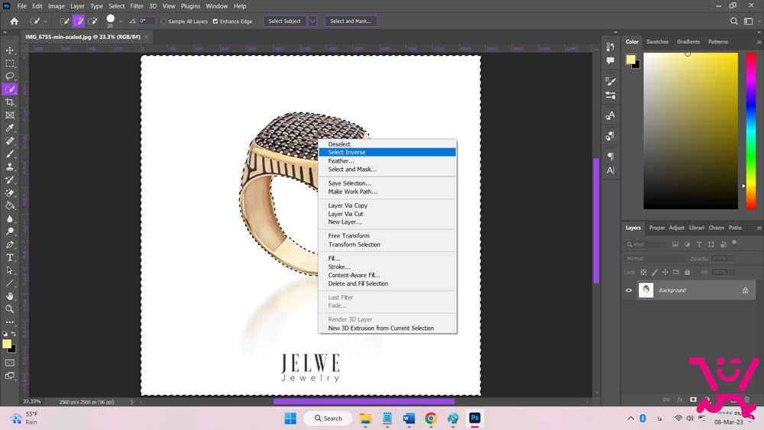Image resolution: width=764 pixels, height=430 pixels.
Task: Select the Path Selection tool
Action: tap(10, 270)
